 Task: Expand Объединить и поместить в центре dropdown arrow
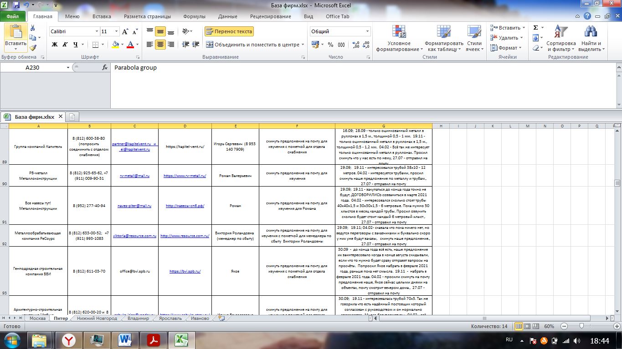(x=303, y=45)
